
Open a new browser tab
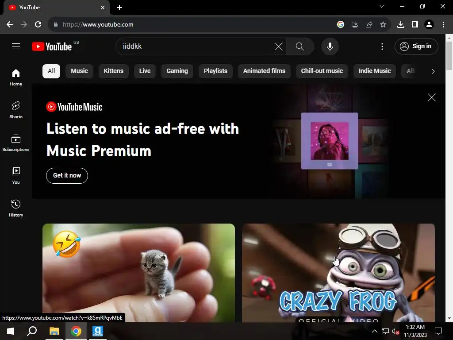[119, 8]
